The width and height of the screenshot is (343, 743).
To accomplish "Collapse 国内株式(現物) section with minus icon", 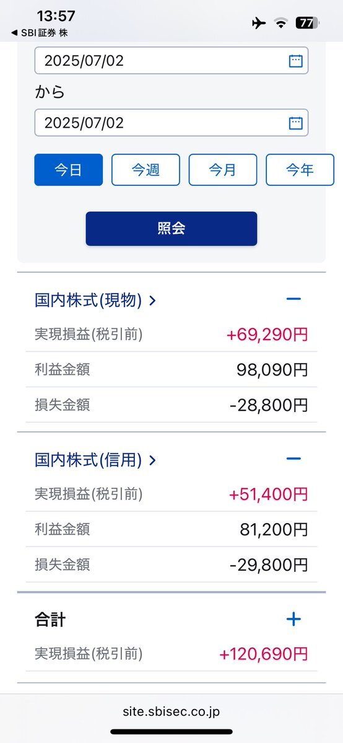I will [x=293, y=299].
